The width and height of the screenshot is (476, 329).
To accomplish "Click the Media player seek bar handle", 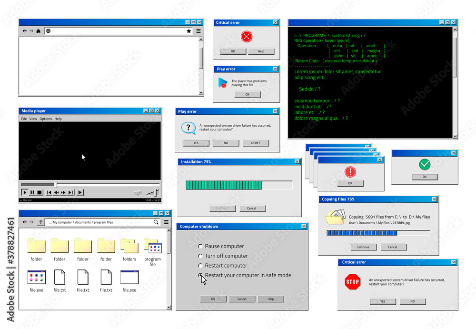I will point(56,185).
